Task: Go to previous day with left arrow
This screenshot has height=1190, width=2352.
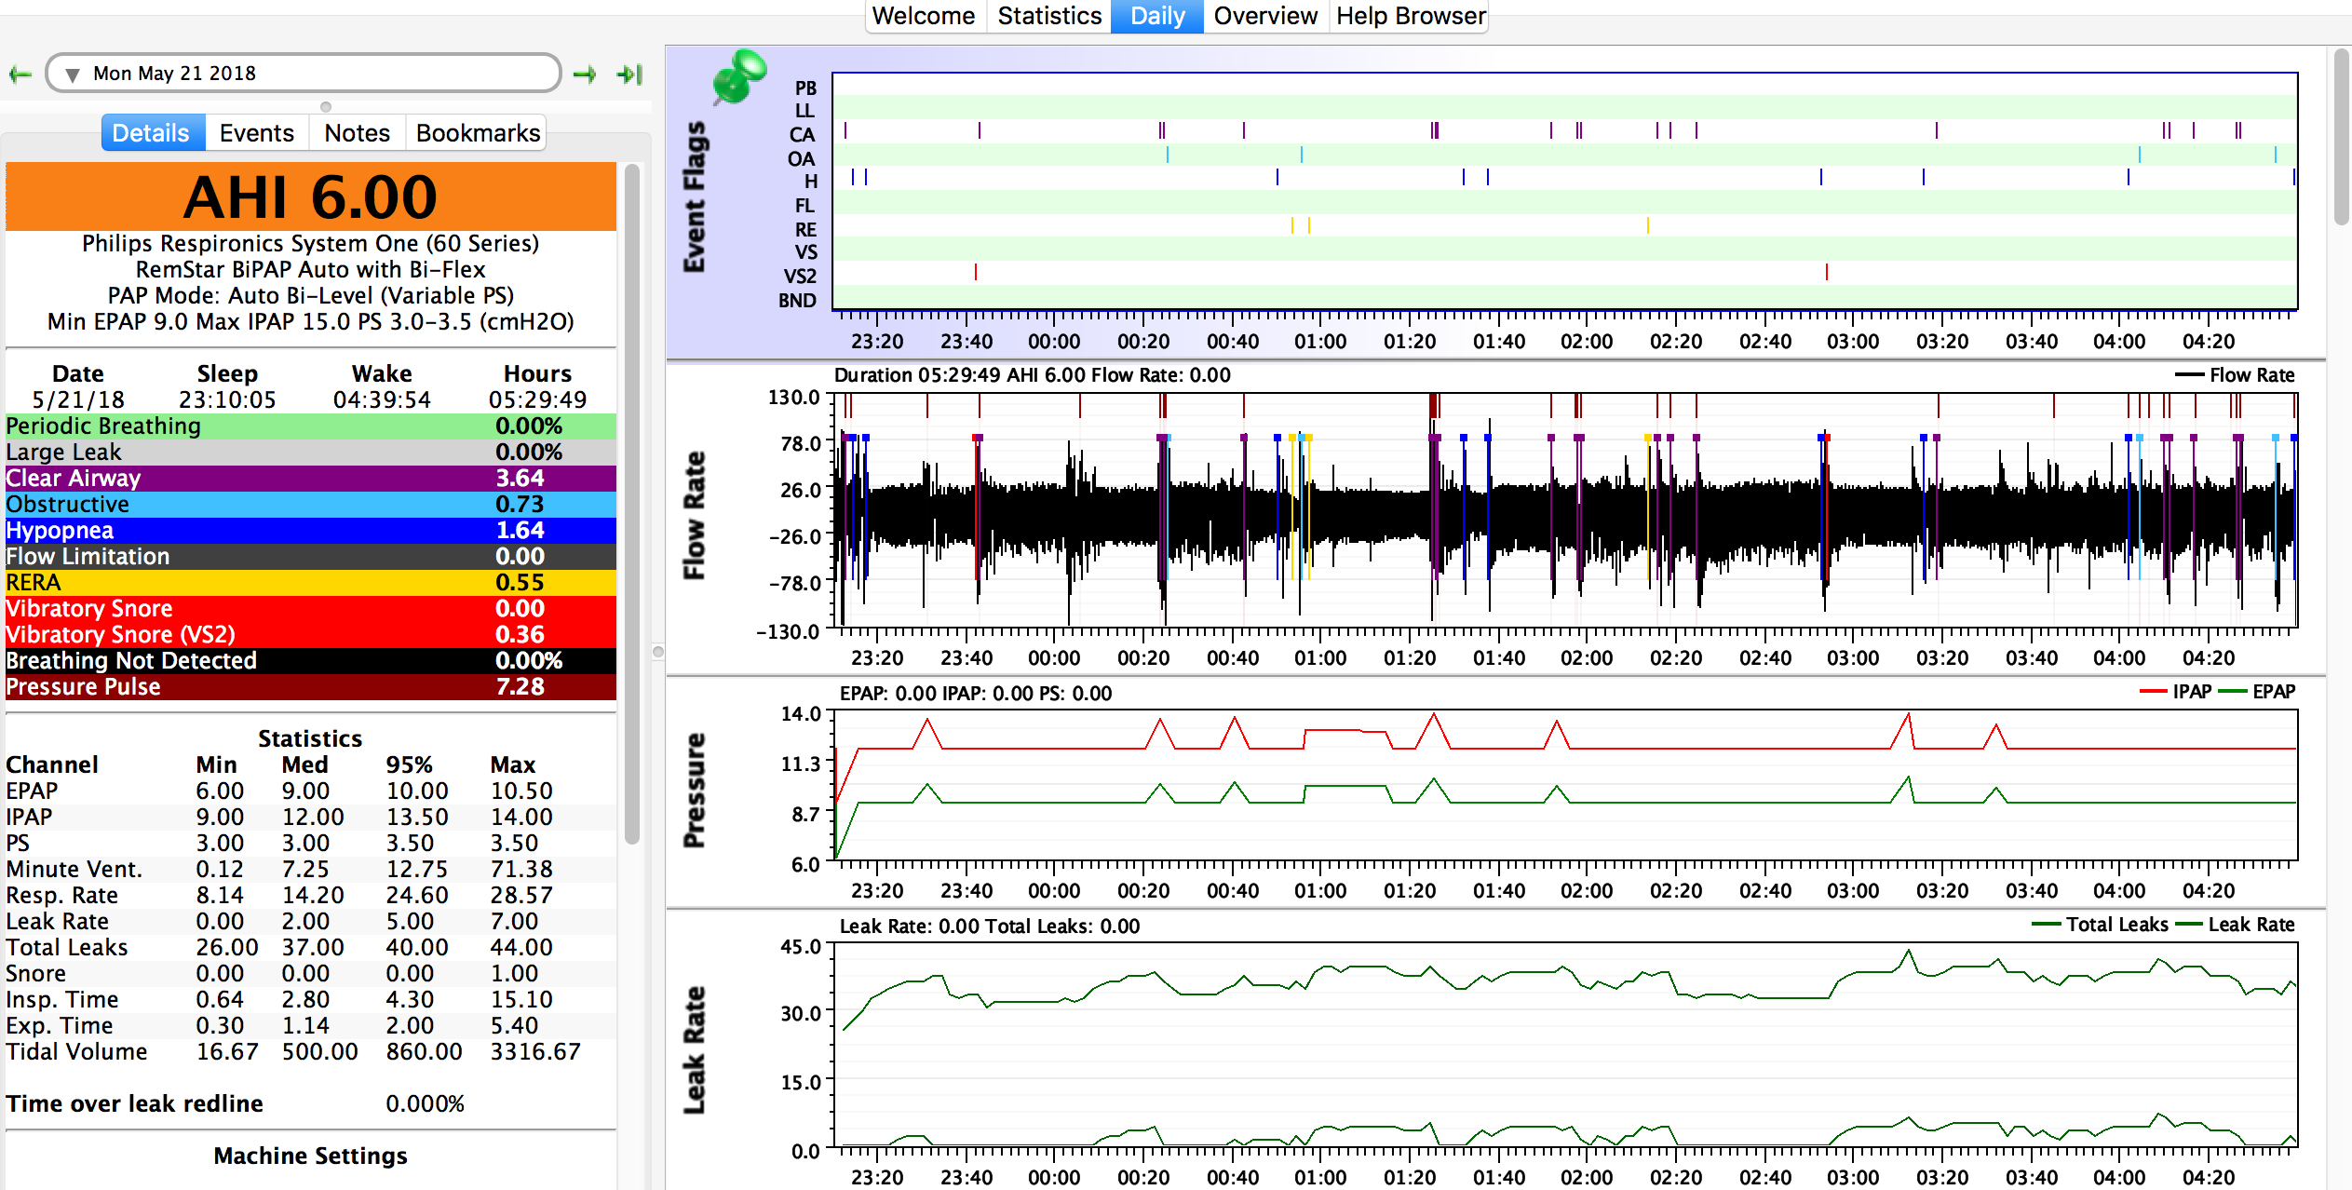Action: pyautogui.click(x=20, y=74)
